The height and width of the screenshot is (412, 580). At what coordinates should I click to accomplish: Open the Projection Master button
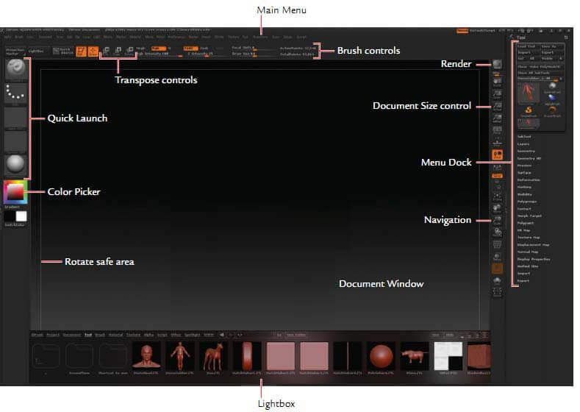click(15, 51)
